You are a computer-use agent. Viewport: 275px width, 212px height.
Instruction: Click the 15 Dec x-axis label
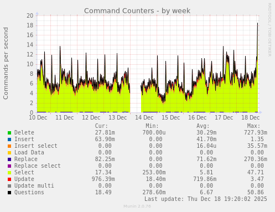pos(171,117)
